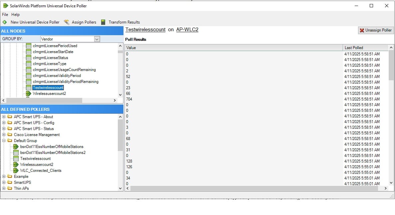This screenshot has height=215, width=395.
Task: Click table icon beside clmgmtLicenseStartDate
Action: click(29, 52)
